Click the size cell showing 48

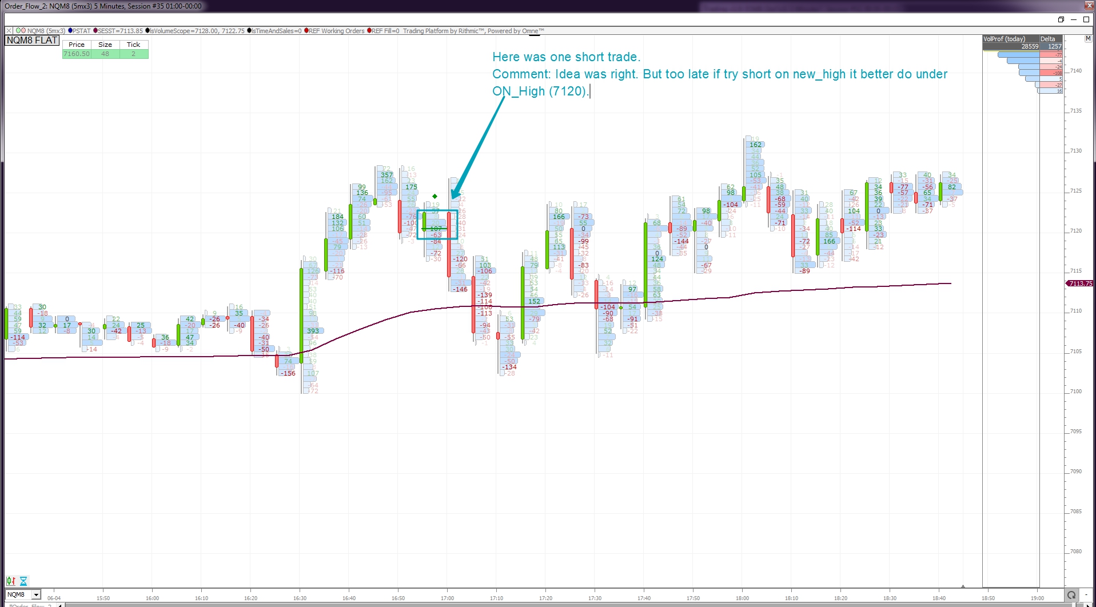pyautogui.click(x=105, y=54)
